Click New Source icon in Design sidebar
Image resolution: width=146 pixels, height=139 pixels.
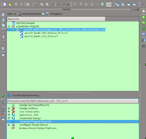[3, 15]
